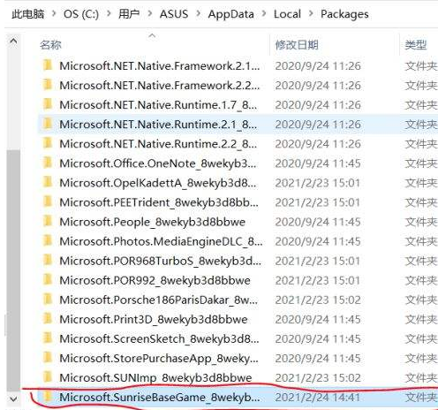Click the vertical scrollbar thumb

point(13,270)
